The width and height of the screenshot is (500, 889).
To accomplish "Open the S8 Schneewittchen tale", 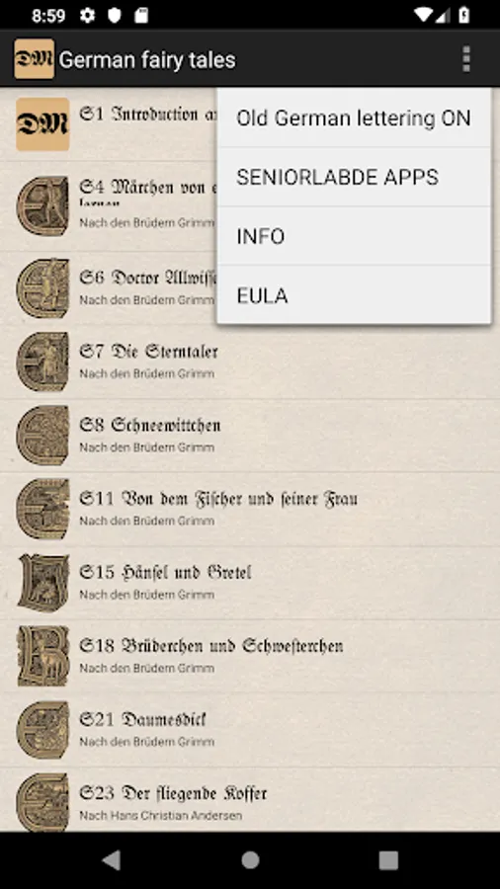I will (250, 436).
